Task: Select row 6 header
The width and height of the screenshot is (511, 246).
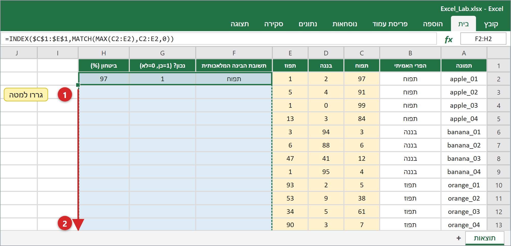Action: (x=499, y=132)
